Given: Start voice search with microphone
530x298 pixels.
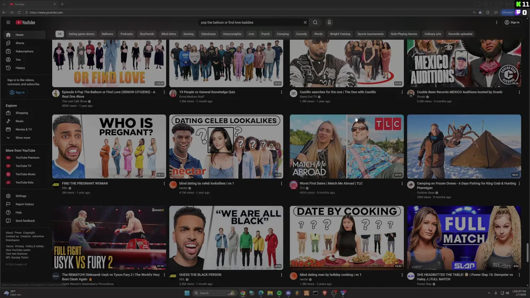Looking at the screenshot, I should (x=329, y=22).
